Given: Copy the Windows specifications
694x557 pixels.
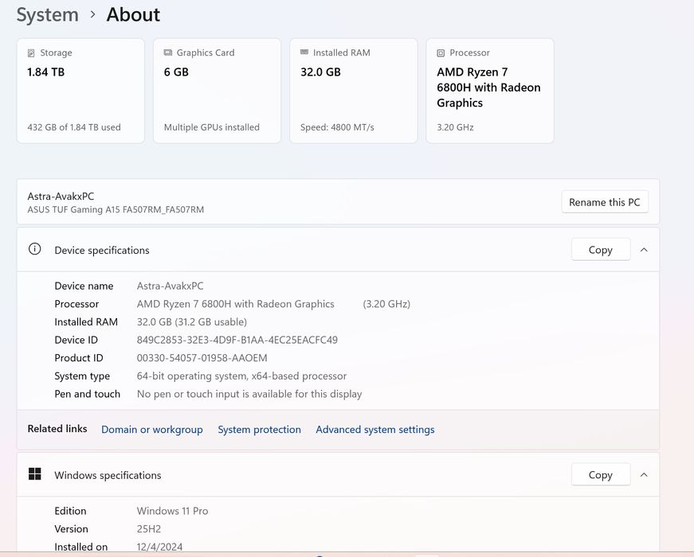Looking at the screenshot, I should coord(600,475).
